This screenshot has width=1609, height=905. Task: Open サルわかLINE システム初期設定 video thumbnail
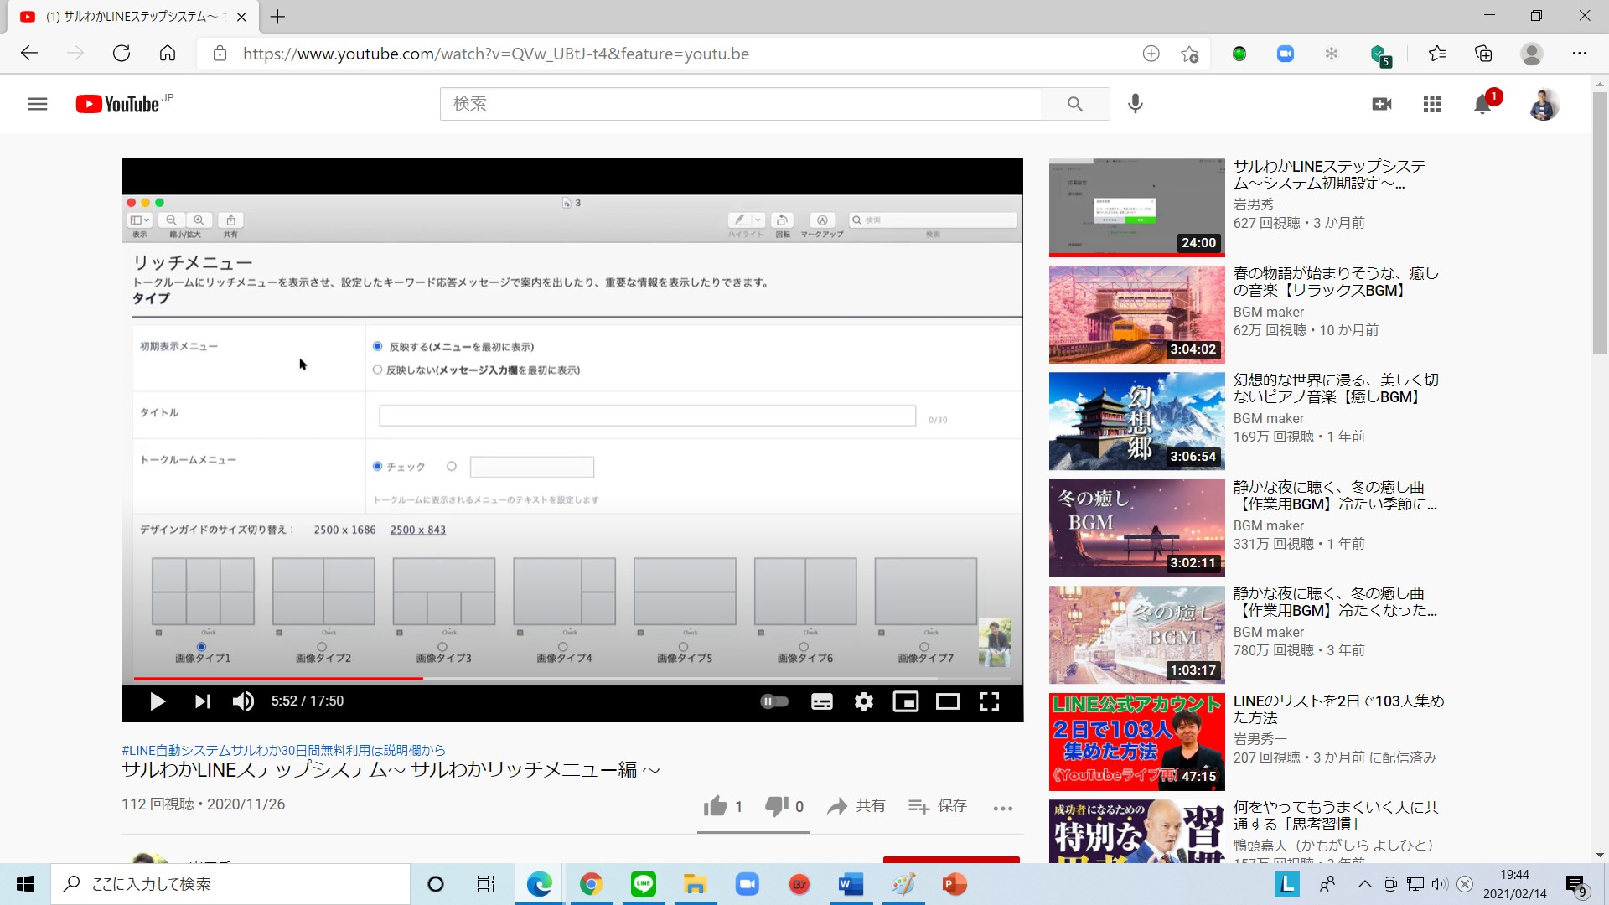pyautogui.click(x=1136, y=207)
